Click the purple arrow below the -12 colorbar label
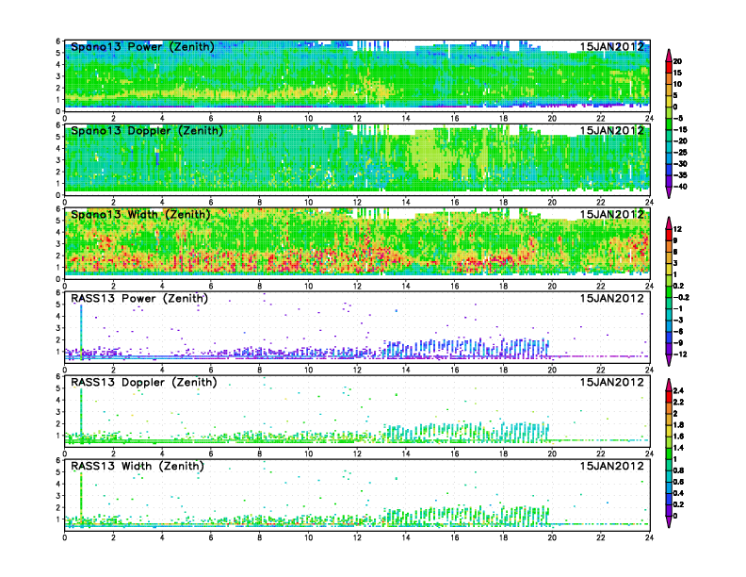 669,360
